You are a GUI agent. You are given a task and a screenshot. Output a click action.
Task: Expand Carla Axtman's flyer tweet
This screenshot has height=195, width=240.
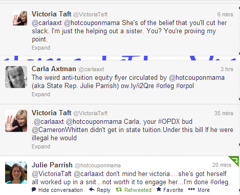tap(41, 94)
